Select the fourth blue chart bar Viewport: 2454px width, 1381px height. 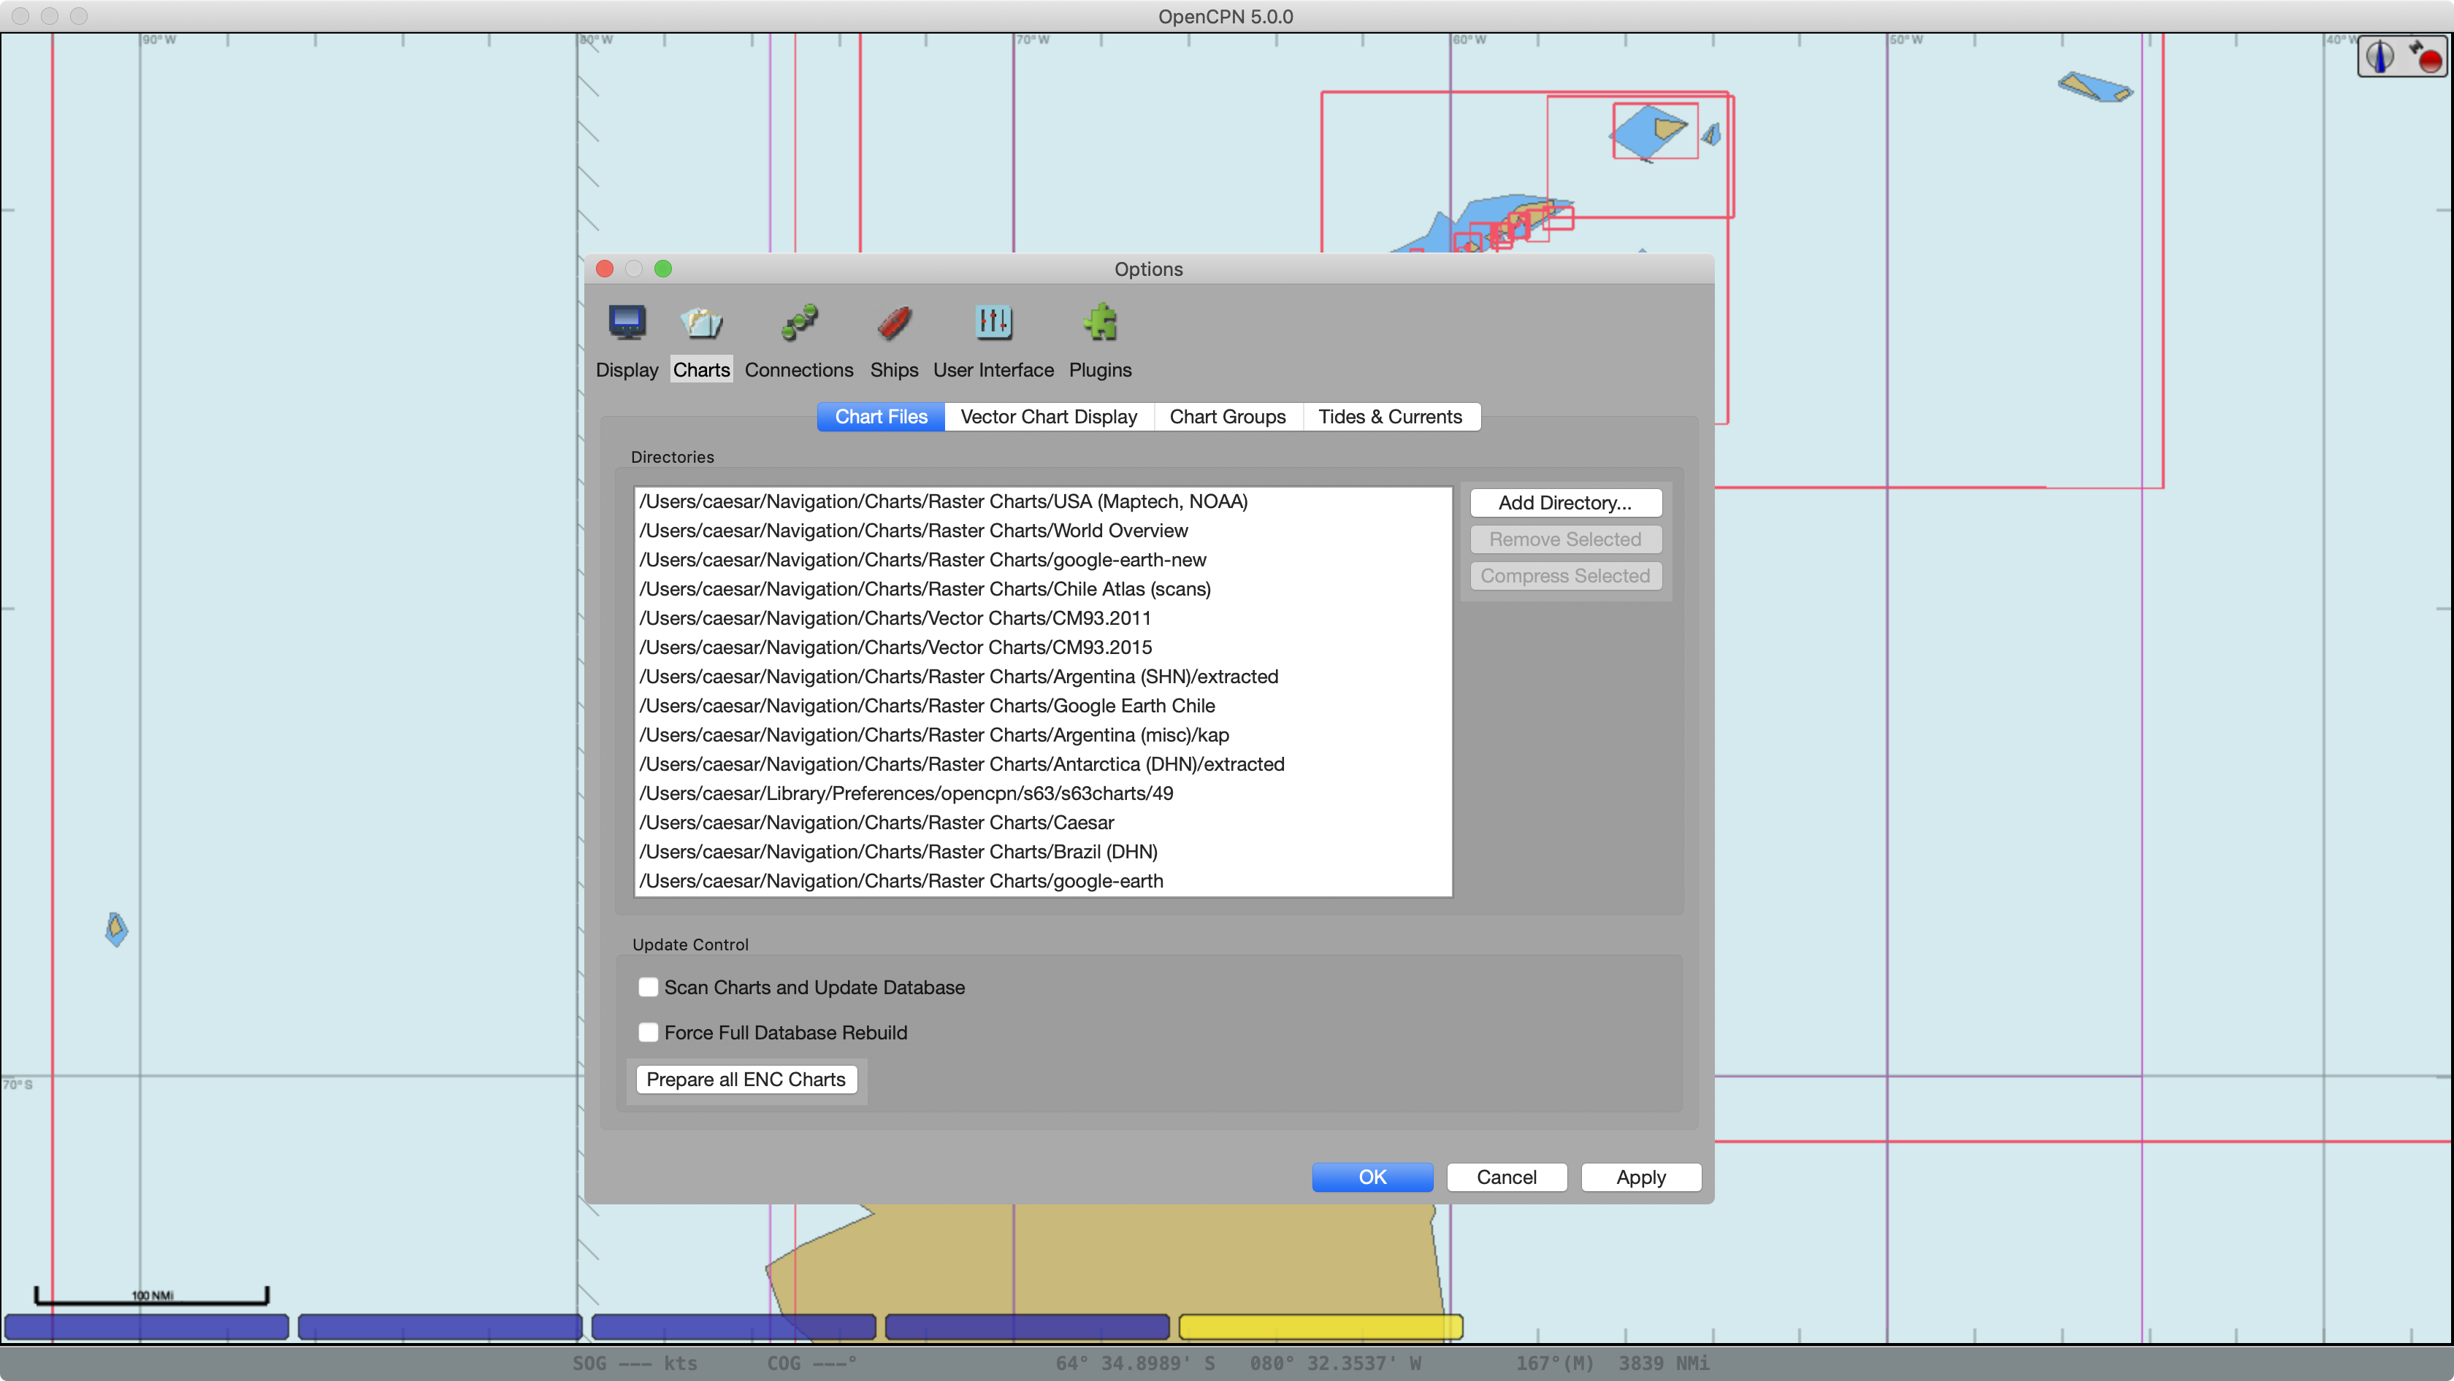tap(1027, 1327)
